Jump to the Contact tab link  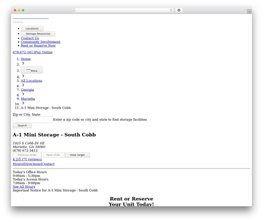pos(48,164)
